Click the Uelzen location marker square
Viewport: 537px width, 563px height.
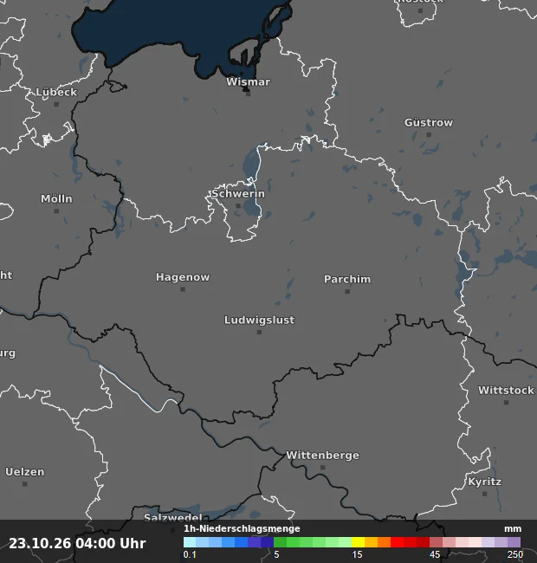(25, 483)
